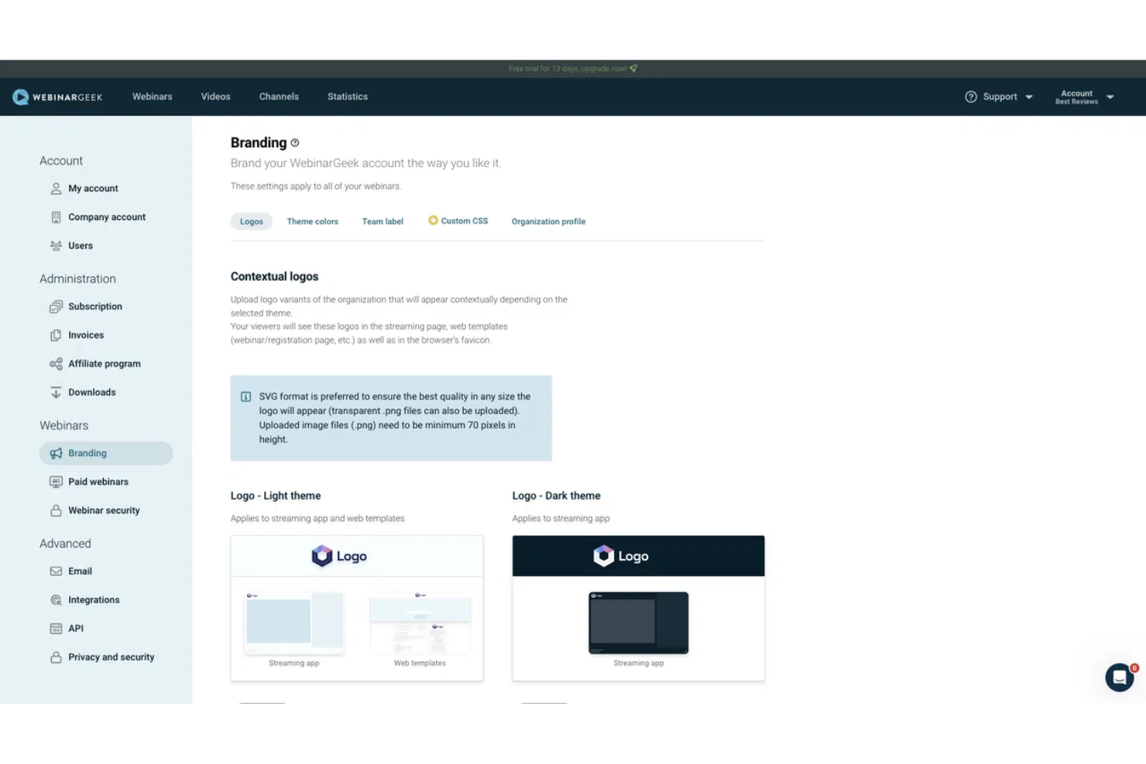1146x764 pixels.
Task: Open Email settings via the envelope icon
Action: pos(55,571)
